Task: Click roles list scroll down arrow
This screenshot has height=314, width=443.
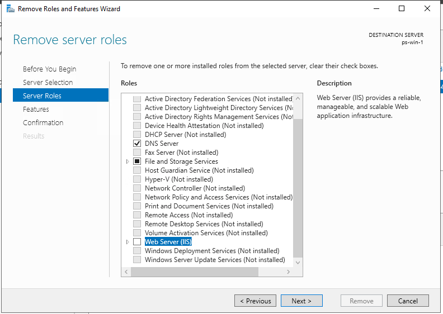Action: pos(298,263)
